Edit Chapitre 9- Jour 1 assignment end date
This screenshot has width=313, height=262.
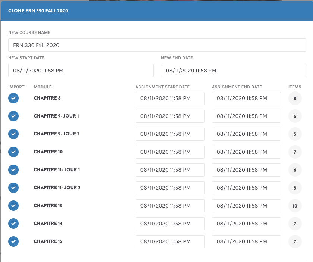click(246, 116)
